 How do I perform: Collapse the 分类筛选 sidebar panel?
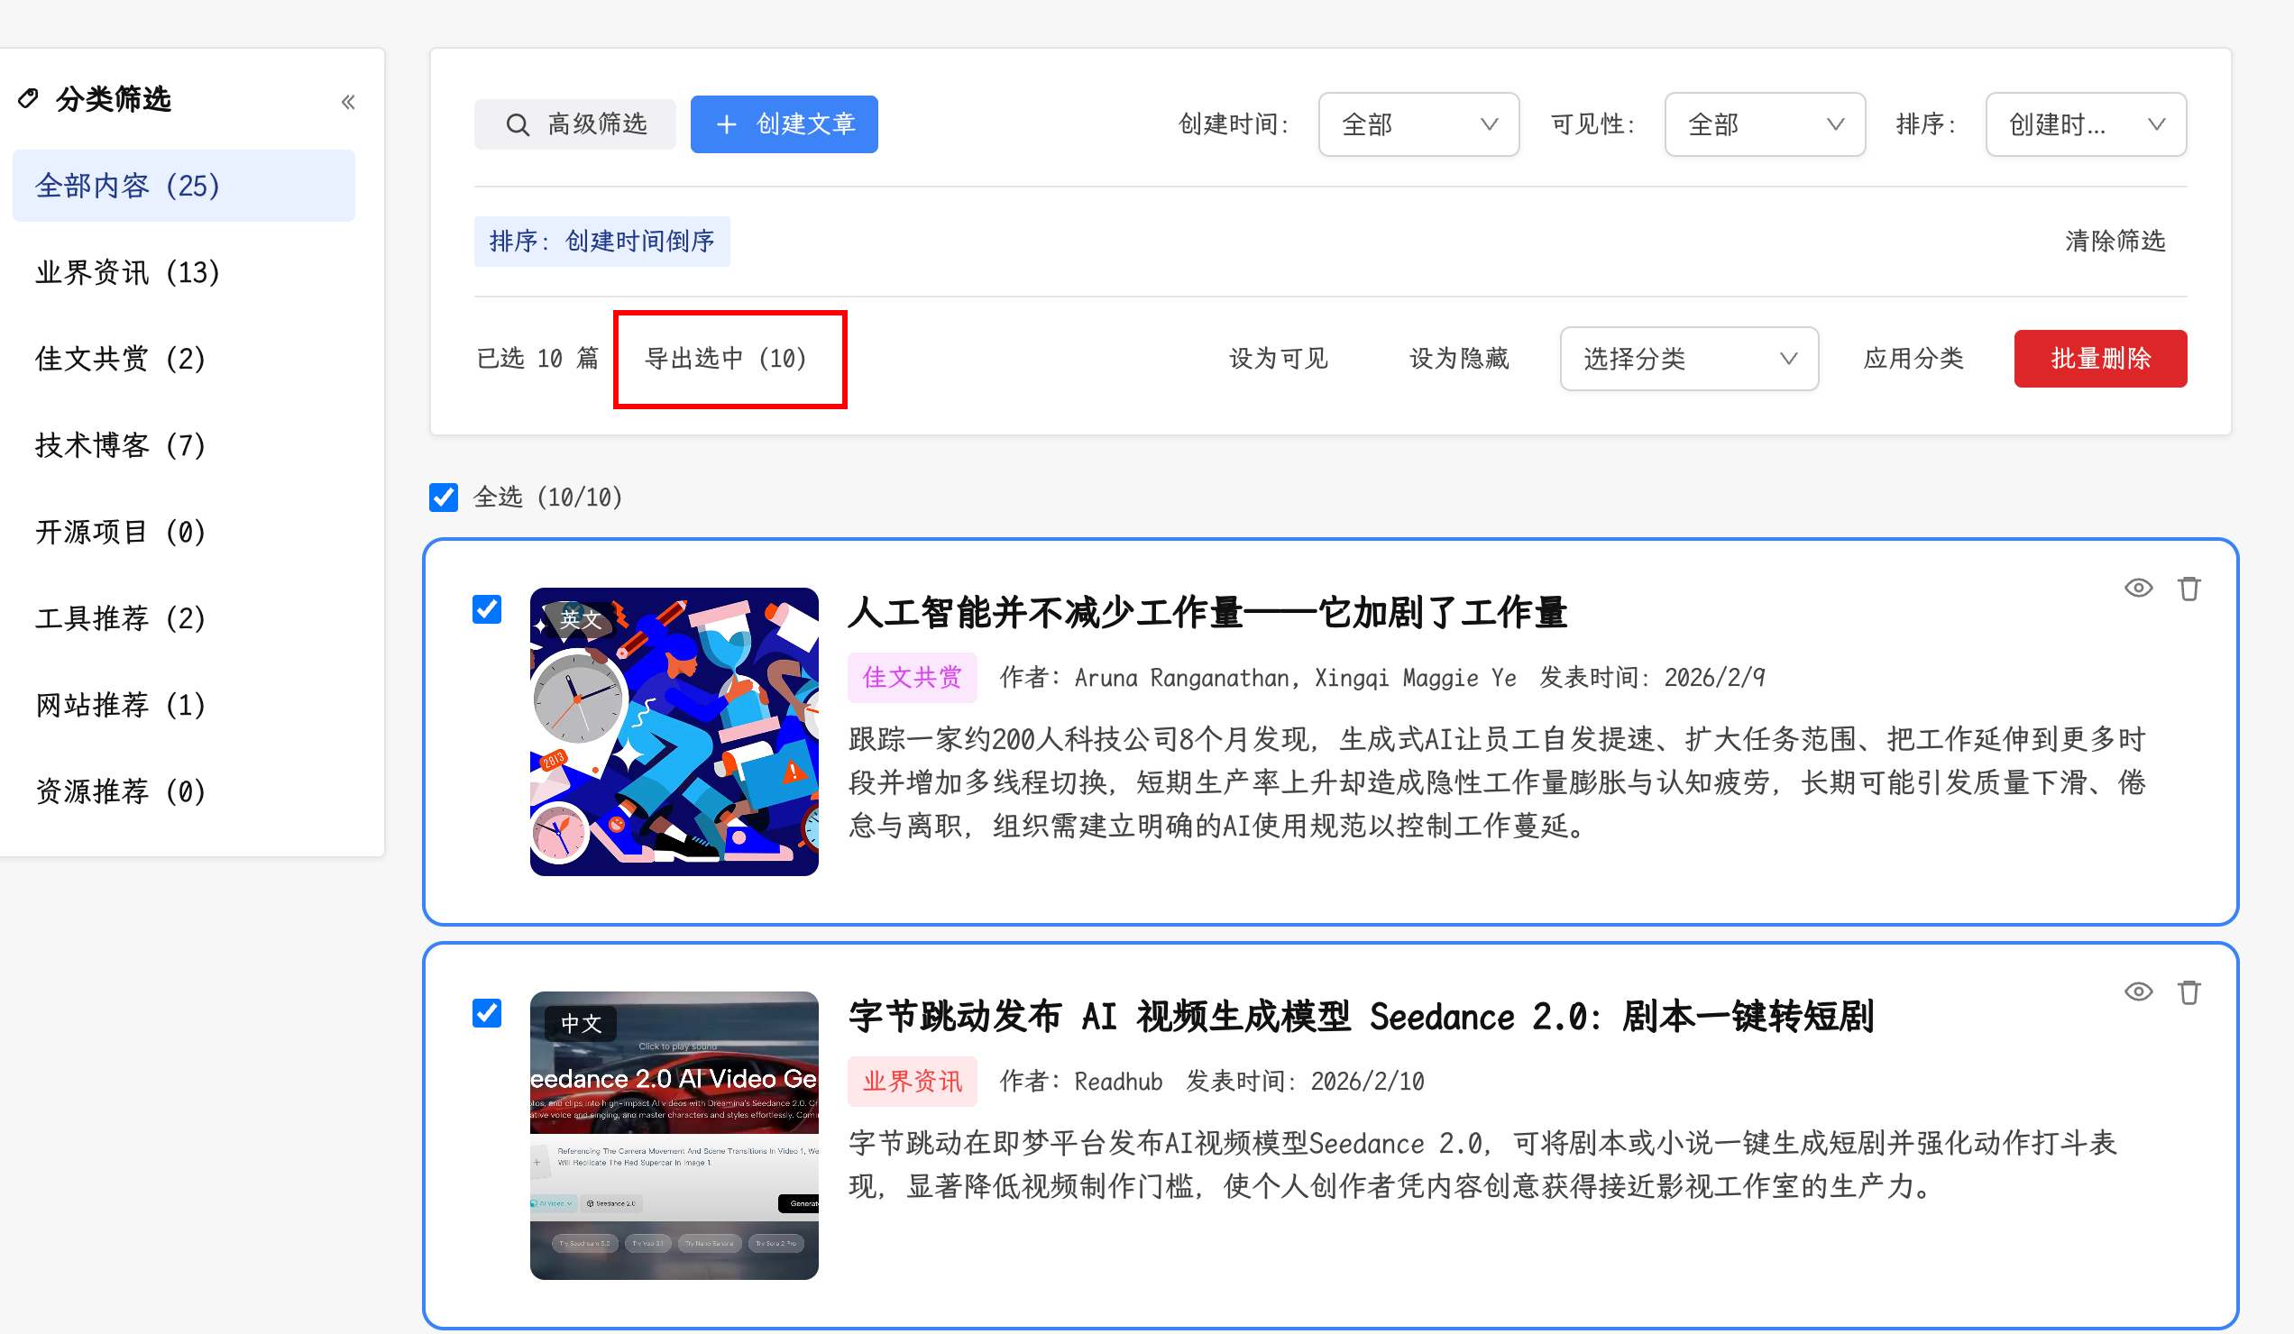click(348, 102)
